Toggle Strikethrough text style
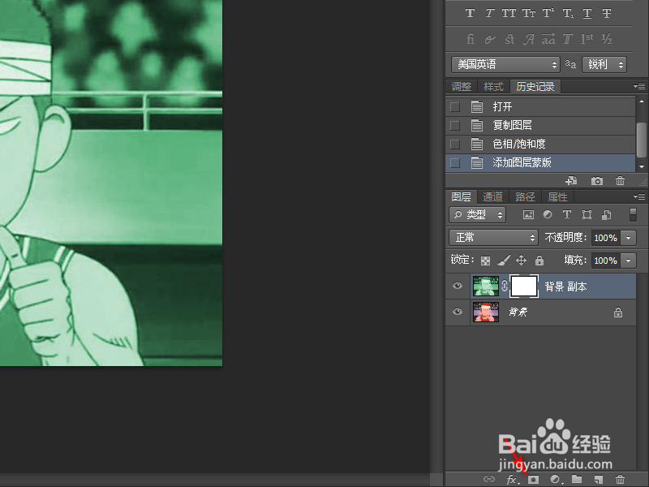The image size is (649, 487). tap(607, 13)
